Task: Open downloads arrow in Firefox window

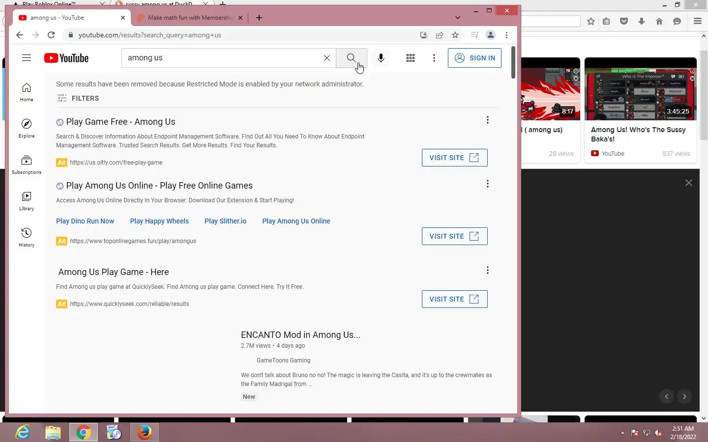Action: tap(642, 21)
